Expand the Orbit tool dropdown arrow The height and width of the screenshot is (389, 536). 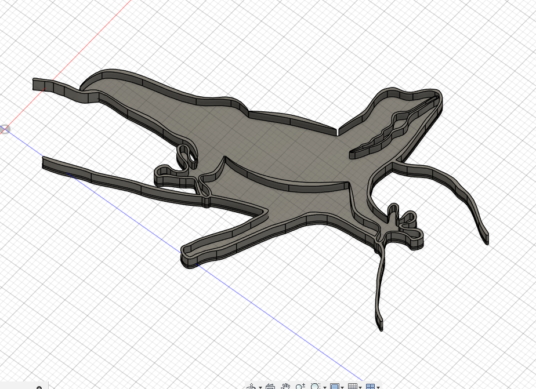click(260, 387)
